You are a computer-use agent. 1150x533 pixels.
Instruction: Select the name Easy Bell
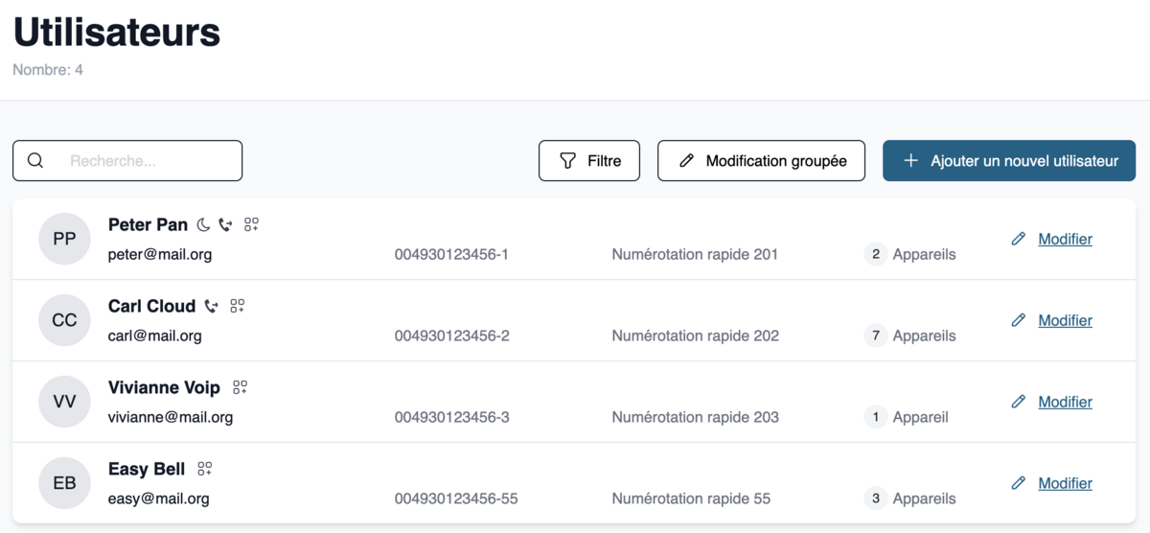147,470
